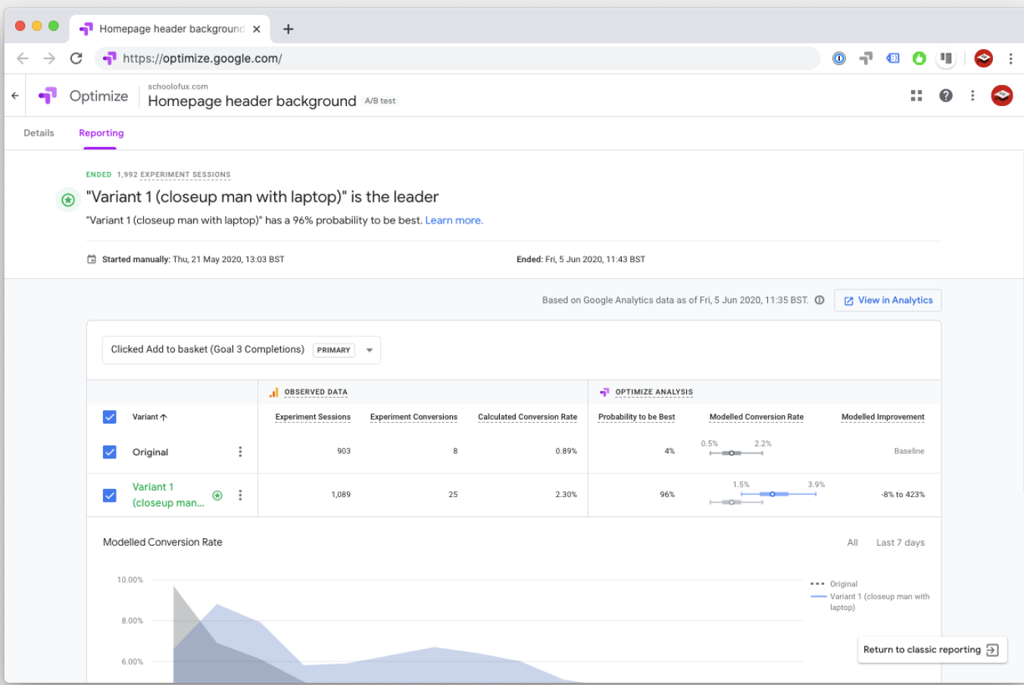Click the browser address bar URL field

[454, 58]
